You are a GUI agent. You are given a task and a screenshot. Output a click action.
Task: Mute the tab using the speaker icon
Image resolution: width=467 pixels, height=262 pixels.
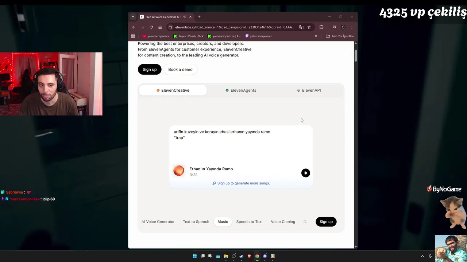[x=185, y=17]
